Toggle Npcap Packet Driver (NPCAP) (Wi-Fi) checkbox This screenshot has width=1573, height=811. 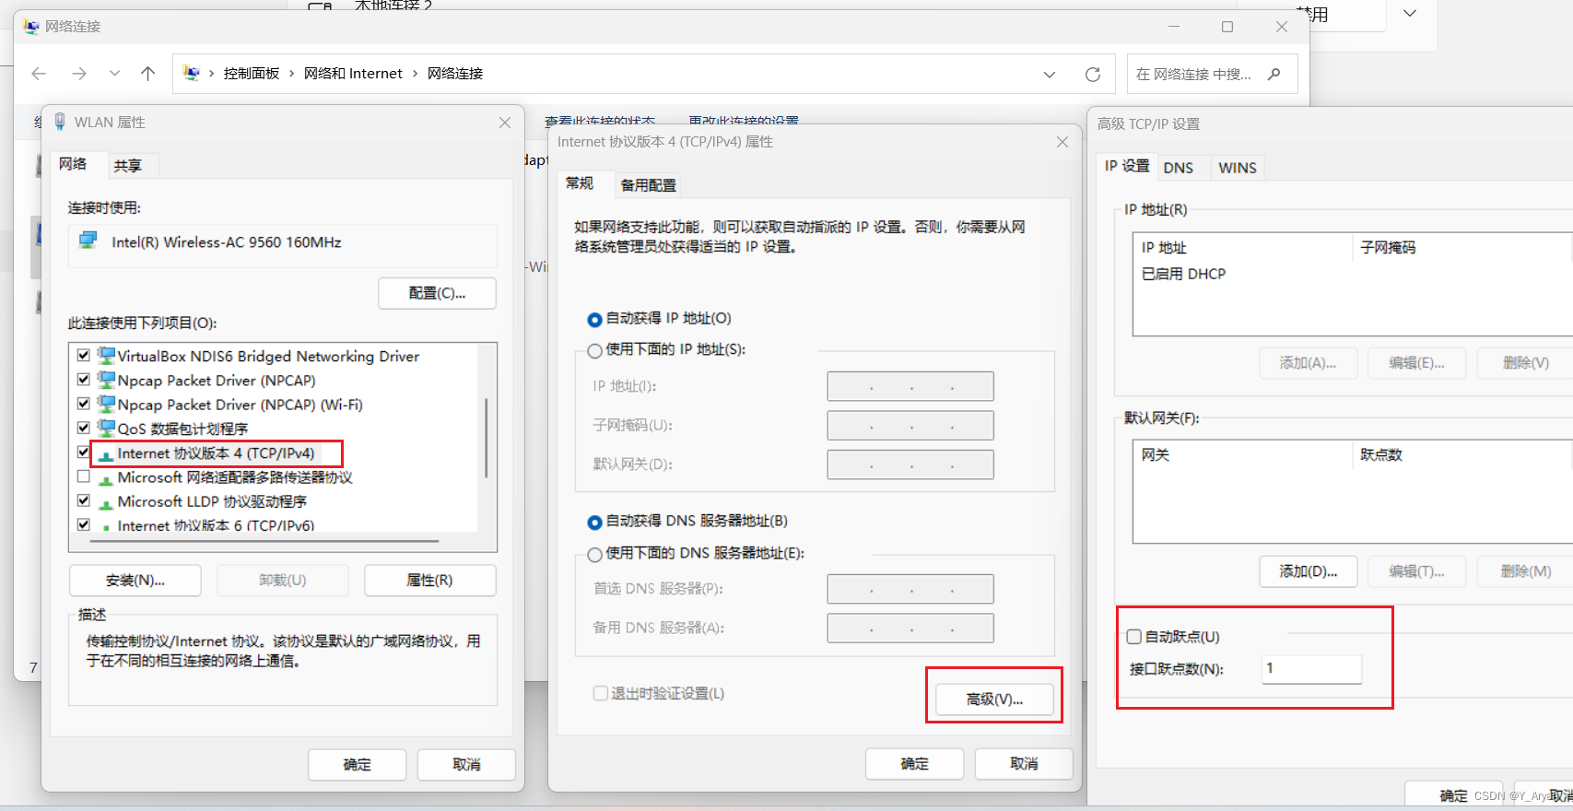(84, 404)
